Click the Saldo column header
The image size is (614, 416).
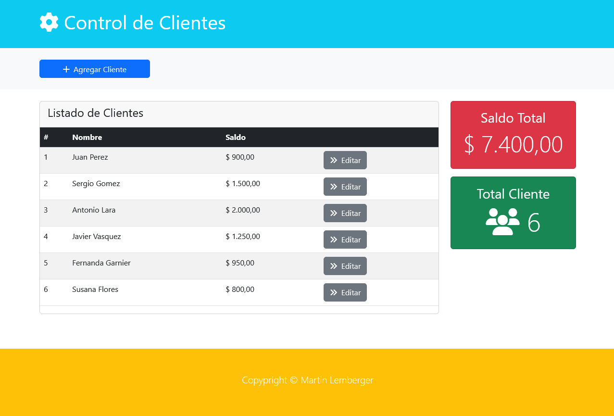tap(235, 137)
